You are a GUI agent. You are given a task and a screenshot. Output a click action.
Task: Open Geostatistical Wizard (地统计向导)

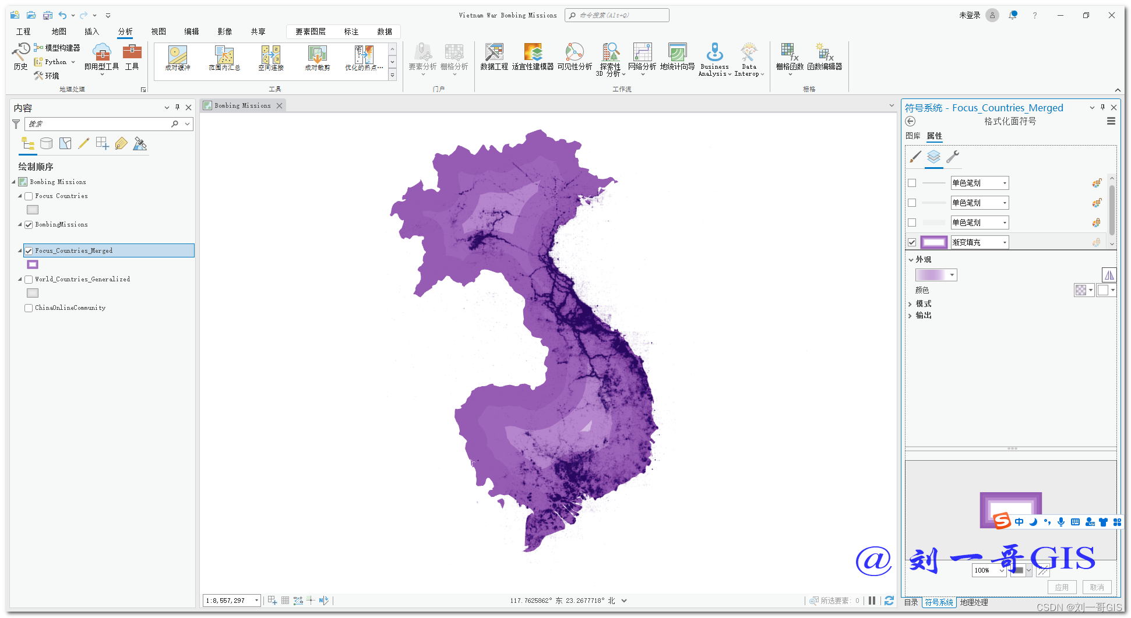click(677, 57)
